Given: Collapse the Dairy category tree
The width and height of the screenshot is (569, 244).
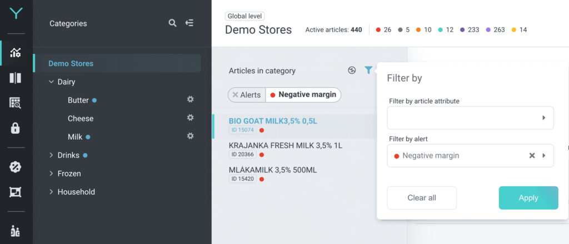Looking at the screenshot, I should pyautogui.click(x=51, y=82).
